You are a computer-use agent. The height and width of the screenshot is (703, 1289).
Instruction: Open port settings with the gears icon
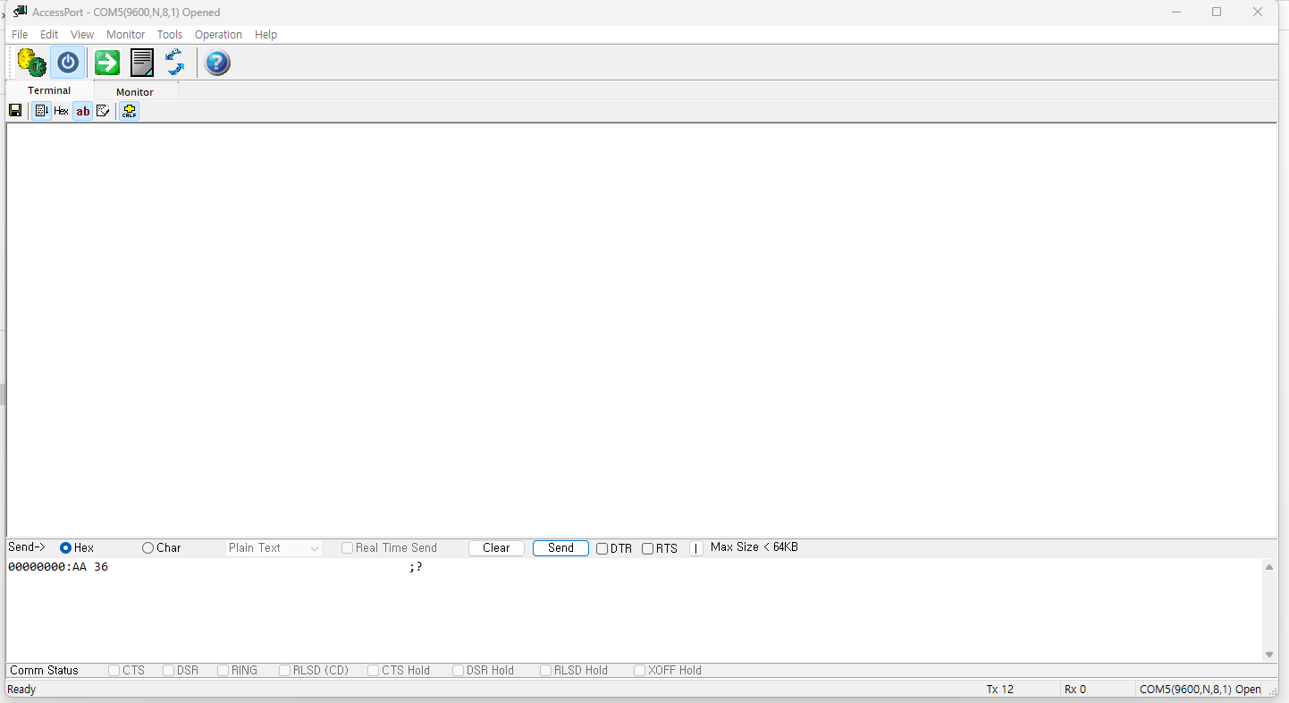(x=31, y=64)
